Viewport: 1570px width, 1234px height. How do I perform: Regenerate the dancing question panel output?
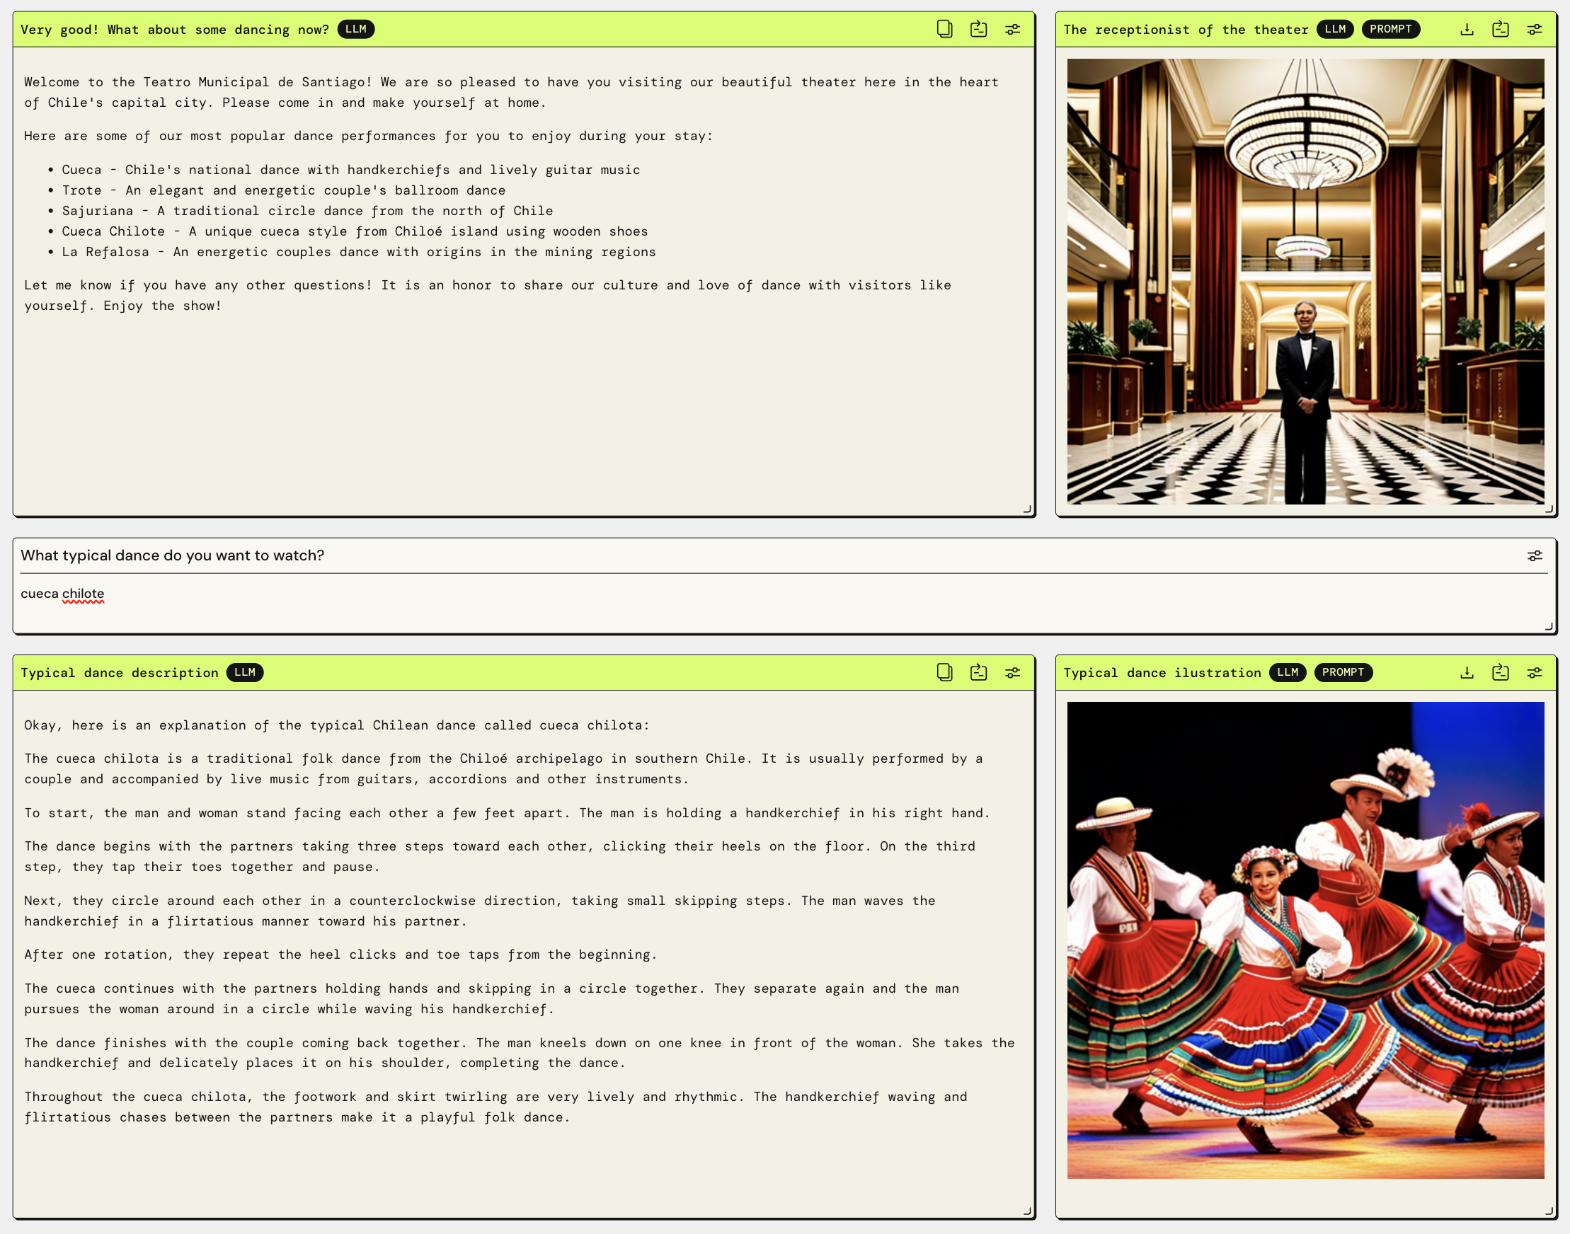point(978,29)
